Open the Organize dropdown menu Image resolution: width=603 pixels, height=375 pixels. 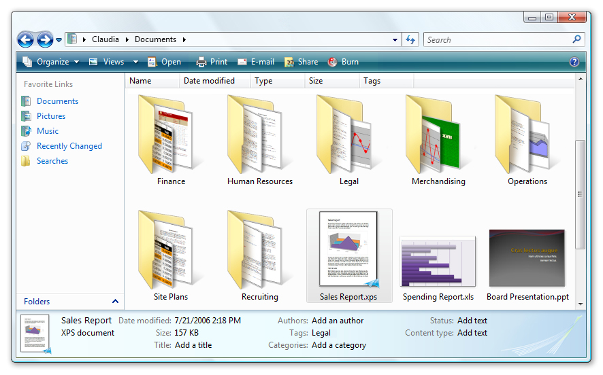(51, 62)
